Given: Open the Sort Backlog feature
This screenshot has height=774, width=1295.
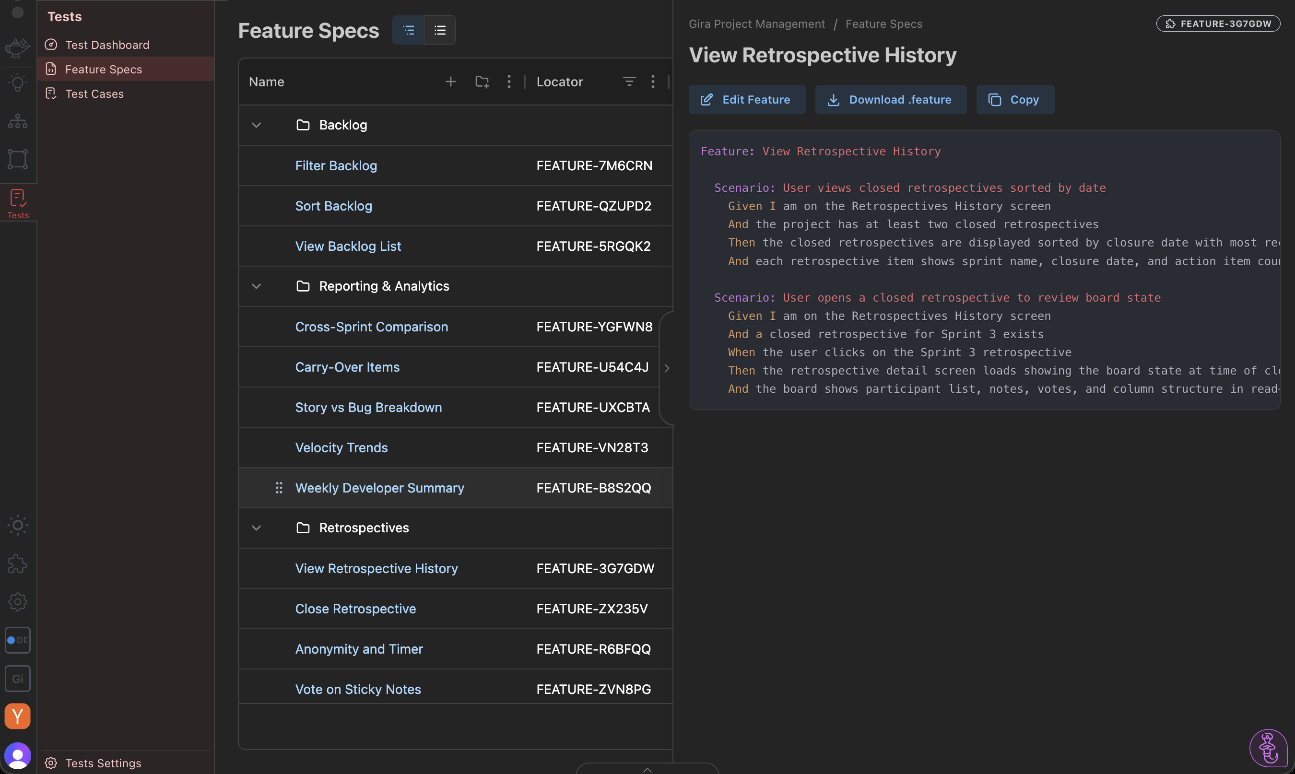Looking at the screenshot, I should (x=334, y=206).
